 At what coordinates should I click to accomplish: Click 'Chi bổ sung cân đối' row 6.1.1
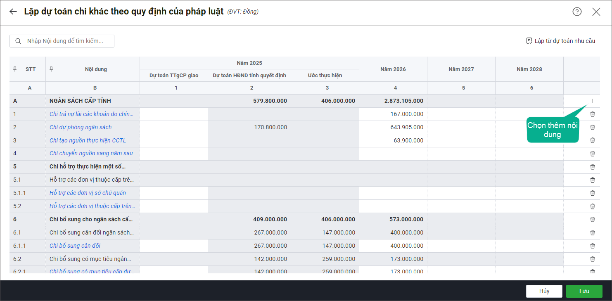coord(75,246)
